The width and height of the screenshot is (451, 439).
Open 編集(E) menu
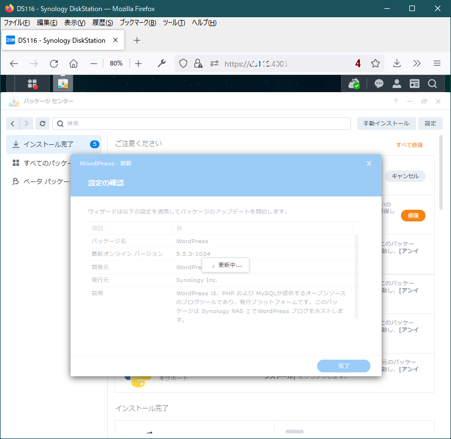[x=47, y=23]
